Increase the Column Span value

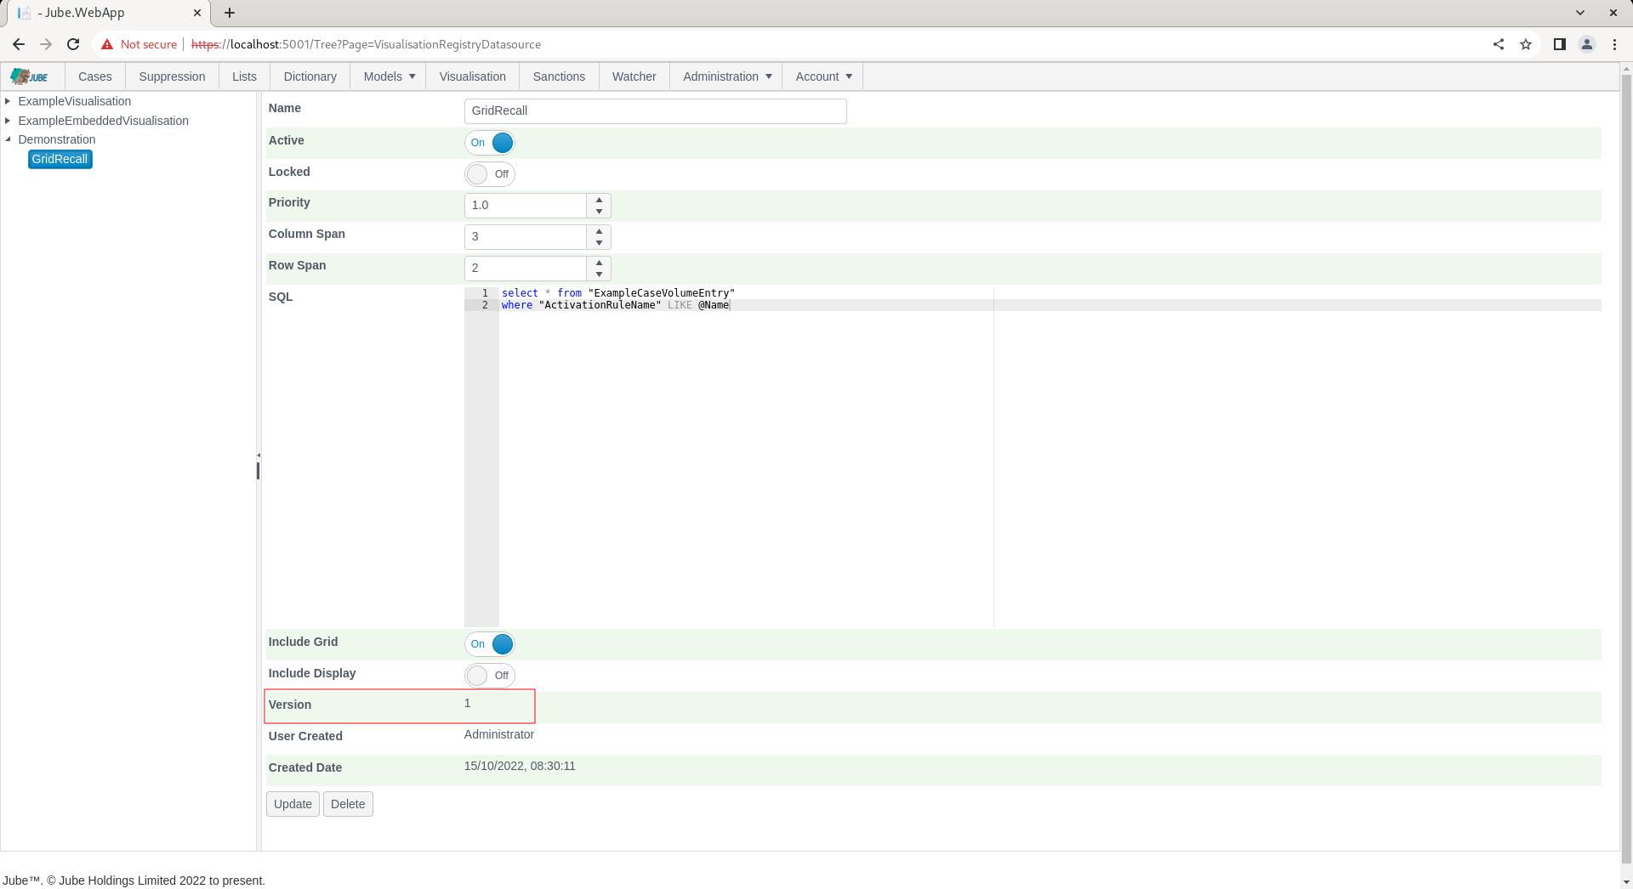click(x=600, y=231)
